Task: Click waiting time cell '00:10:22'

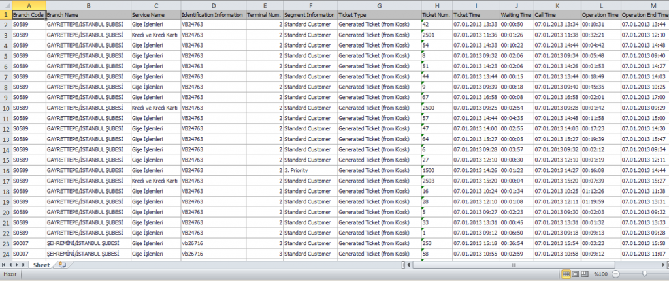Action: (517, 46)
